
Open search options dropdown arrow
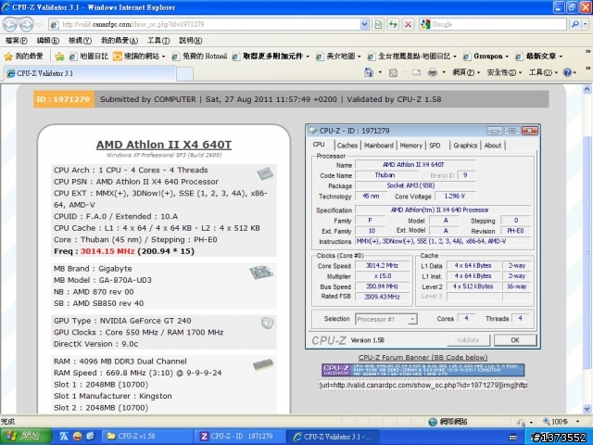586,25
